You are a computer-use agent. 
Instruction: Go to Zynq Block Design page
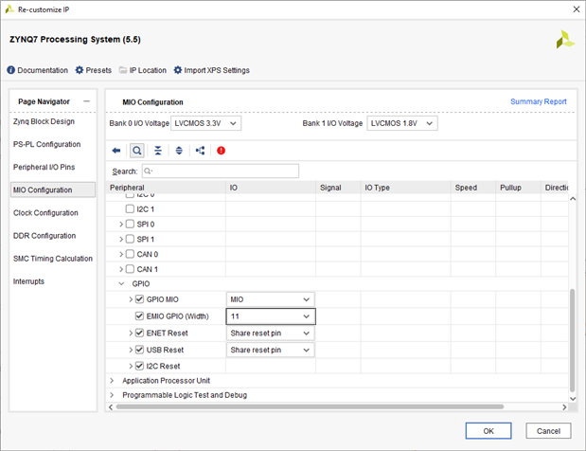pyautogui.click(x=44, y=121)
